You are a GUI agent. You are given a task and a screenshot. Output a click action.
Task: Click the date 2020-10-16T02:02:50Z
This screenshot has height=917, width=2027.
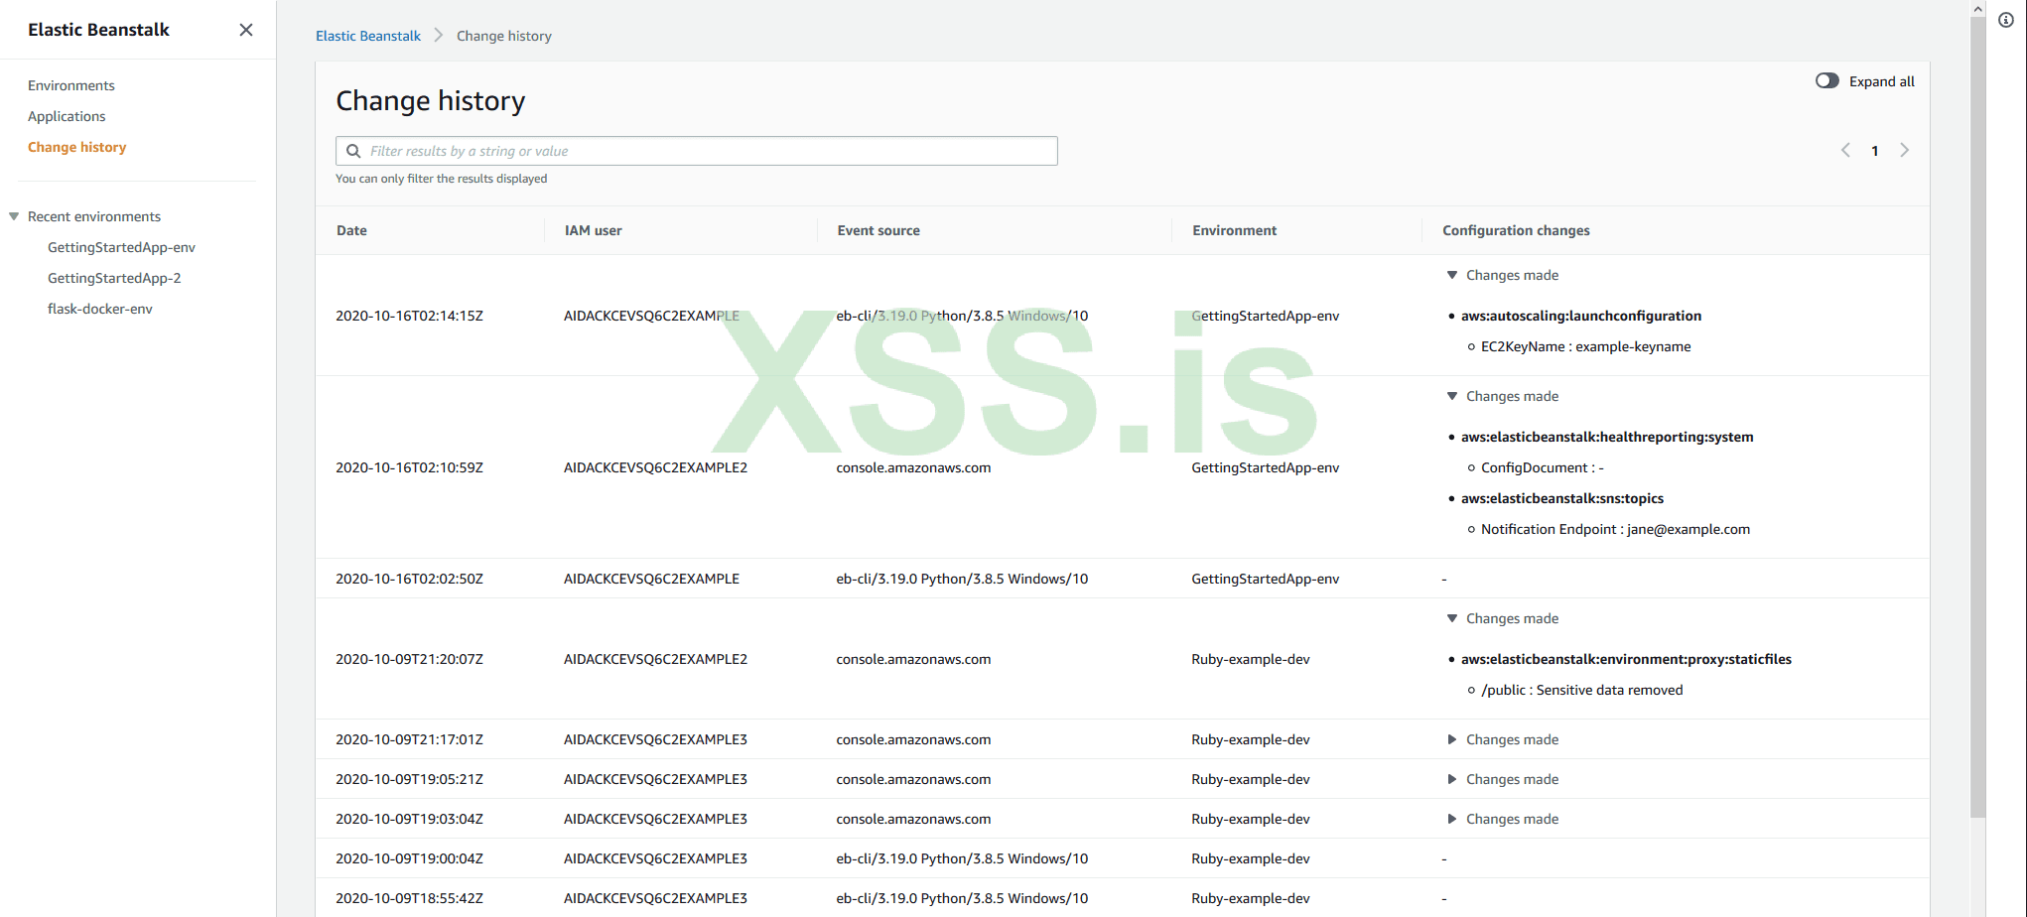409,579
